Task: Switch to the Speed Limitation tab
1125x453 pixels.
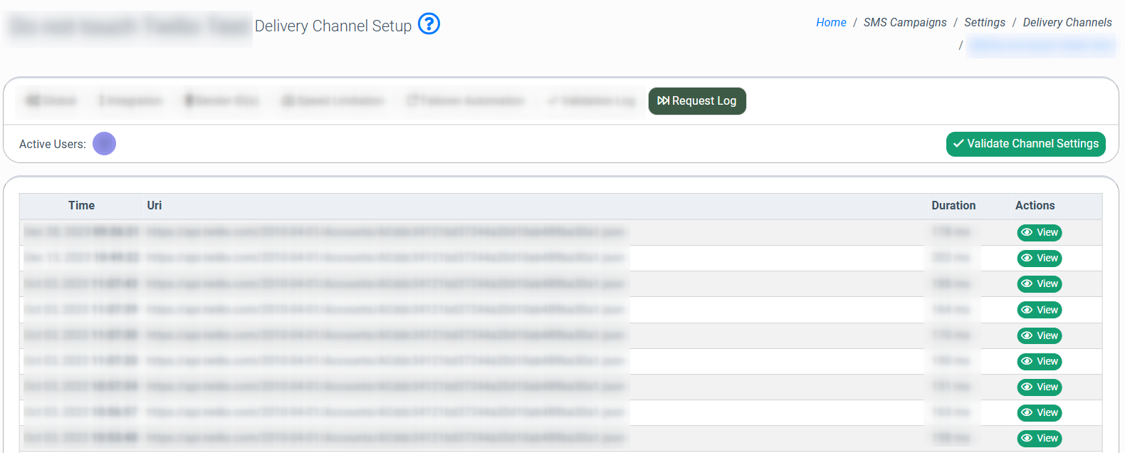Action: 333,101
